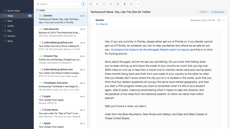Open message options next to the reply arrow
This screenshot has height=129, width=230.
224,20
